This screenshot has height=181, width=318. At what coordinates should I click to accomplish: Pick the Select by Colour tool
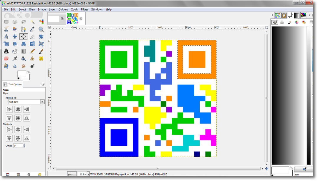coord(41,22)
